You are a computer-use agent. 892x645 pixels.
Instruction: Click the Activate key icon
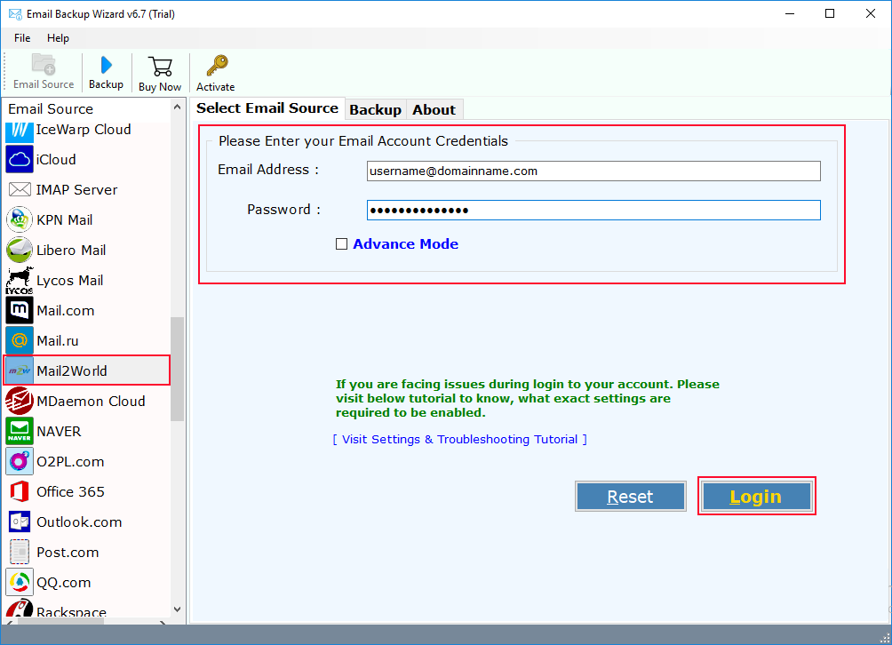coord(217,66)
